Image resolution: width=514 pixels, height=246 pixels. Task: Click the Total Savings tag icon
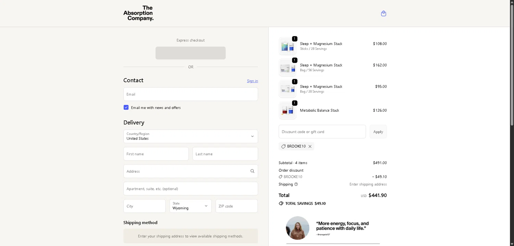tap(281, 204)
